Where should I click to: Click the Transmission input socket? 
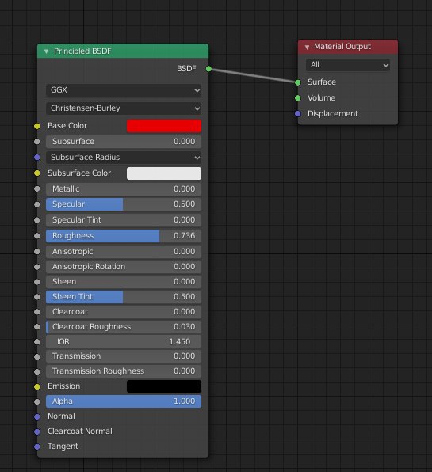pyautogui.click(x=37, y=356)
